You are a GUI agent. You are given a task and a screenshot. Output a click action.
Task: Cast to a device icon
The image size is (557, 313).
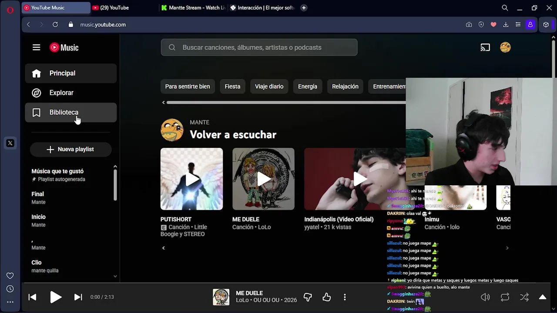tap(485, 47)
